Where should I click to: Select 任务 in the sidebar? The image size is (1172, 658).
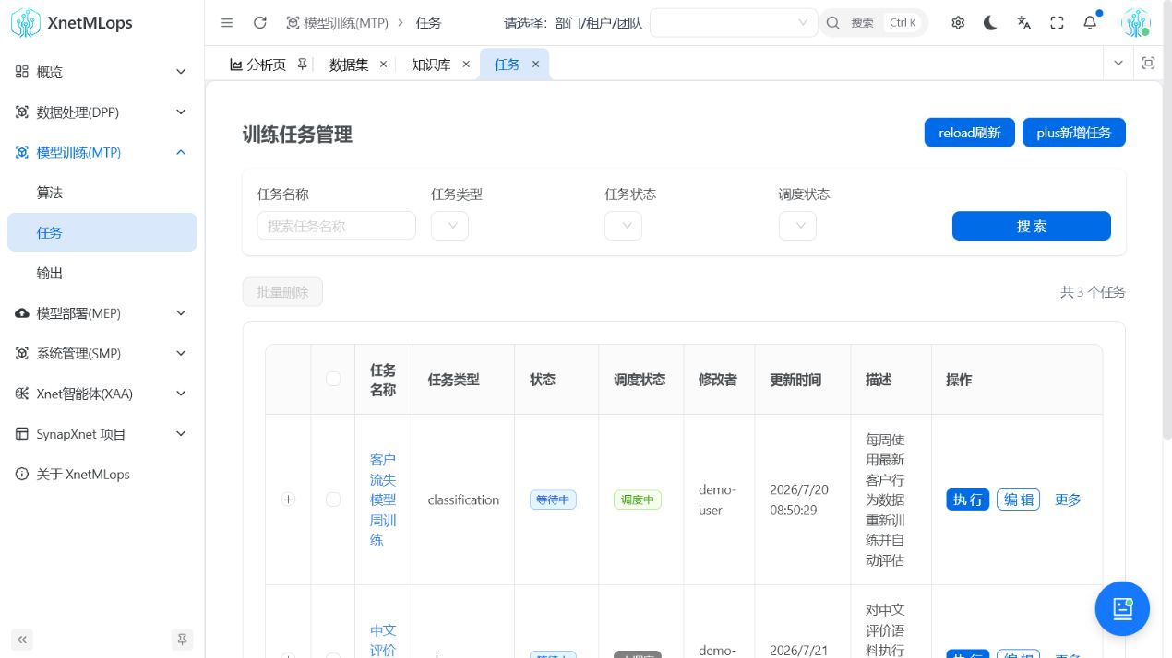[102, 232]
